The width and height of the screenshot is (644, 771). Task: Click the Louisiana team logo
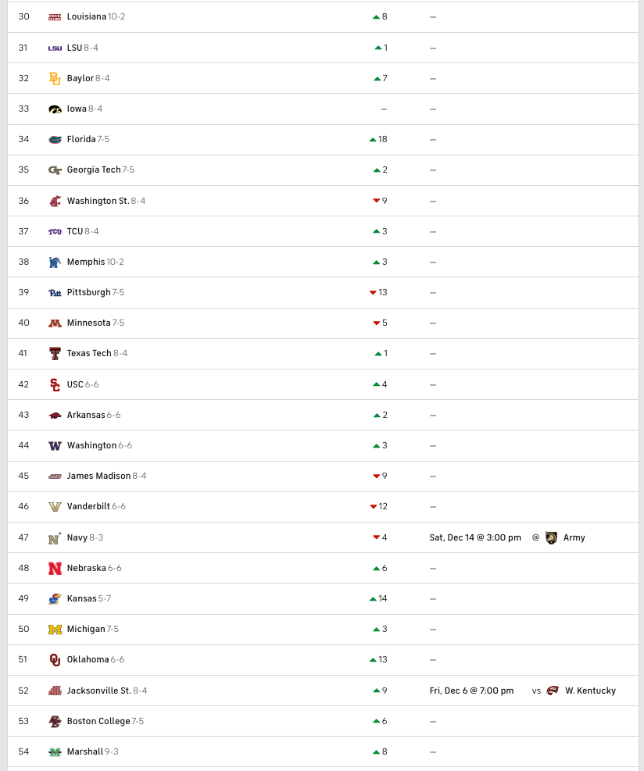55,17
